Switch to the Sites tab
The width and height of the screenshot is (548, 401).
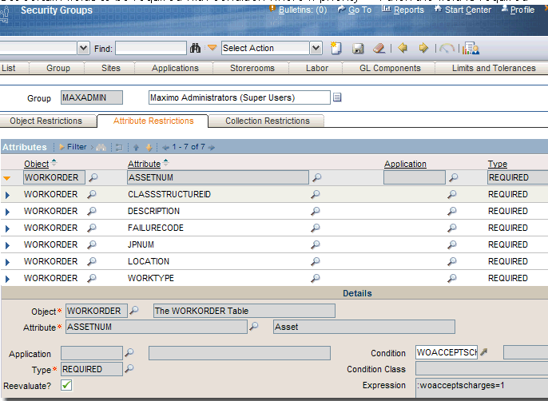point(111,68)
